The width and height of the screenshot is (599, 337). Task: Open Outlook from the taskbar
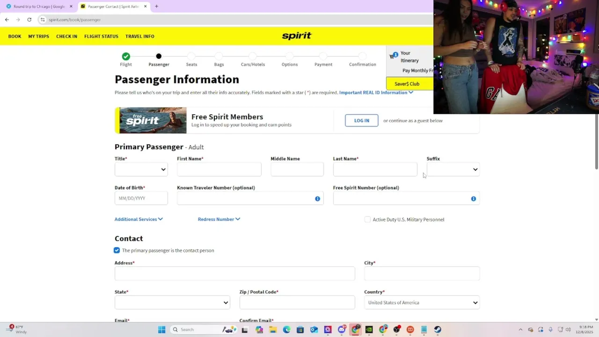click(314, 330)
